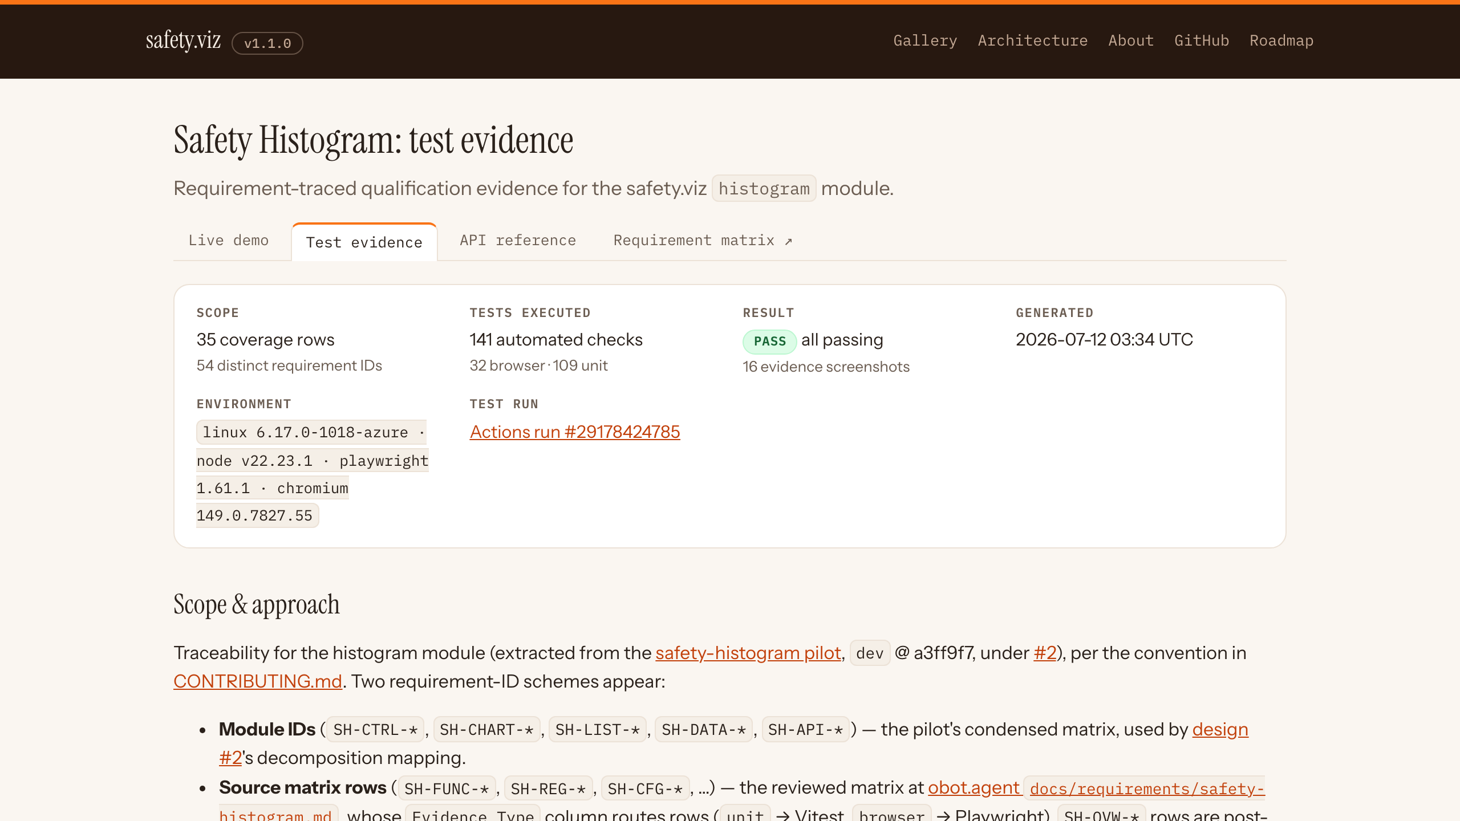Click the SH-REG-* code chip
The image size is (1460, 821).
point(548,789)
